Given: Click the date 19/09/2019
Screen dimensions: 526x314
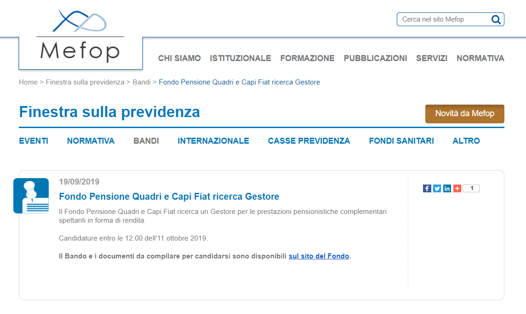Looking at the screenshot, I should coord(79,182).
